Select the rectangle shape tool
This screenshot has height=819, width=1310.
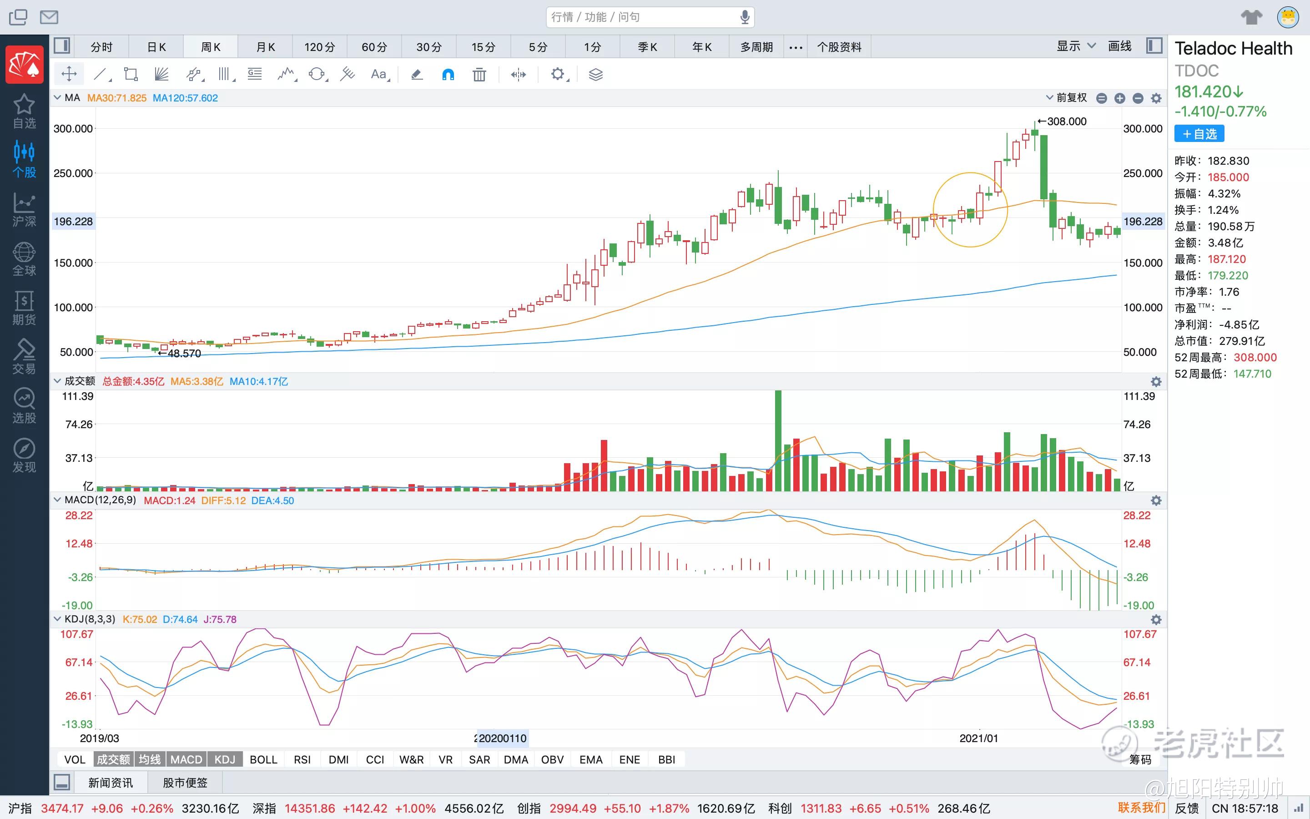click(x=131, y=74)
